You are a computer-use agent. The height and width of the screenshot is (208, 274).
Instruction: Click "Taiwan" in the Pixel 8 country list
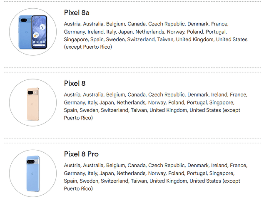coord(139,110)
